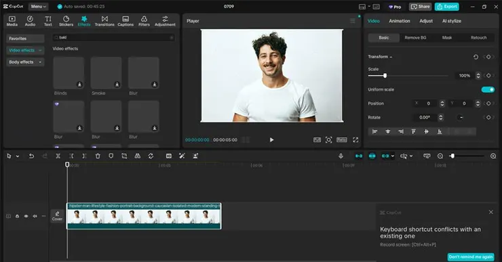The image size is (502, 262).
Task: Toggle the Scale keyframe diamond
Action: (x=488, y=75)
